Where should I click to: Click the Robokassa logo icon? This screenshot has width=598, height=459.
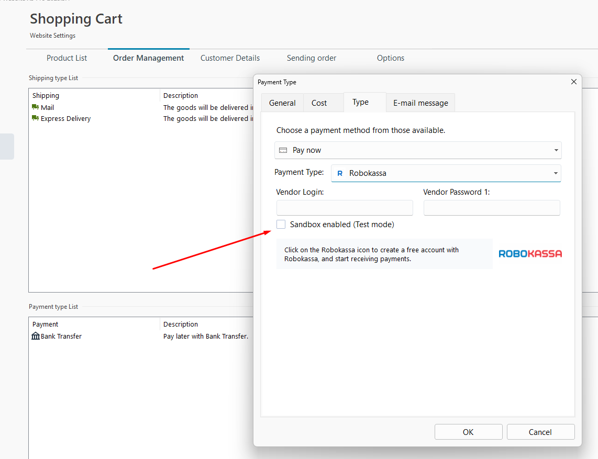(x=530, y=254)
